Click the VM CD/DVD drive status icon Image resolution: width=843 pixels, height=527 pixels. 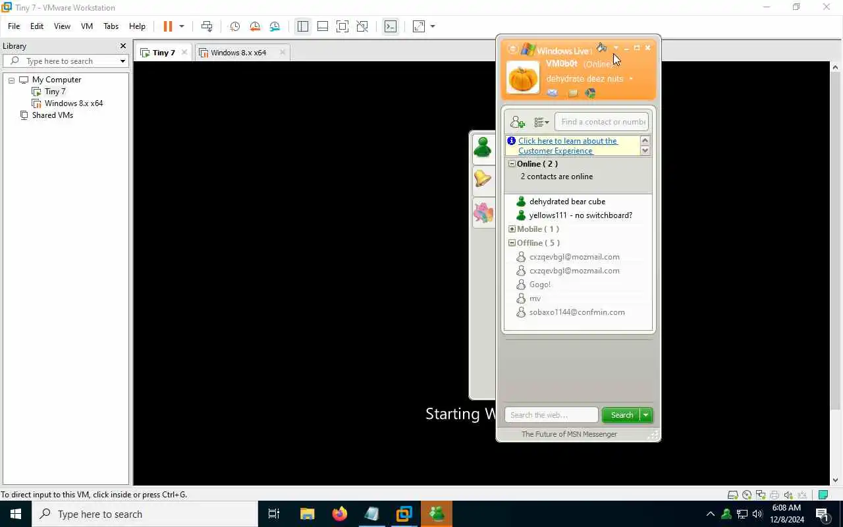[746, 495]
